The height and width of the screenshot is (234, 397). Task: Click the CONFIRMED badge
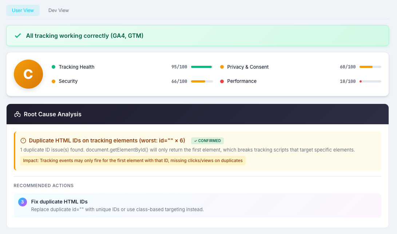pyautogui.click(x=207, y=141)
